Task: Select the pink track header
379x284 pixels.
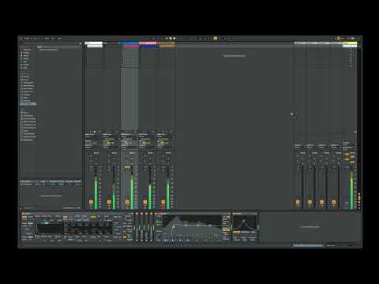Action: [x=148, y=43]
